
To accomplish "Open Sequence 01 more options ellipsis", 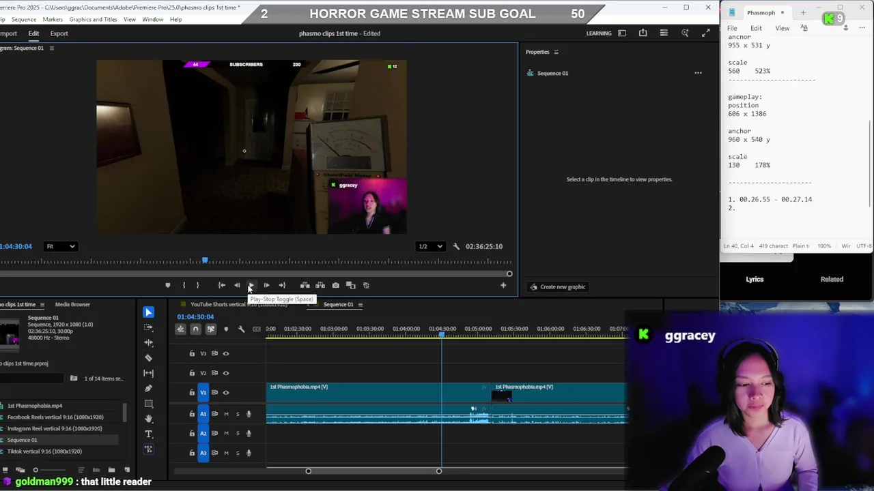I will click(x=698, y=73).
